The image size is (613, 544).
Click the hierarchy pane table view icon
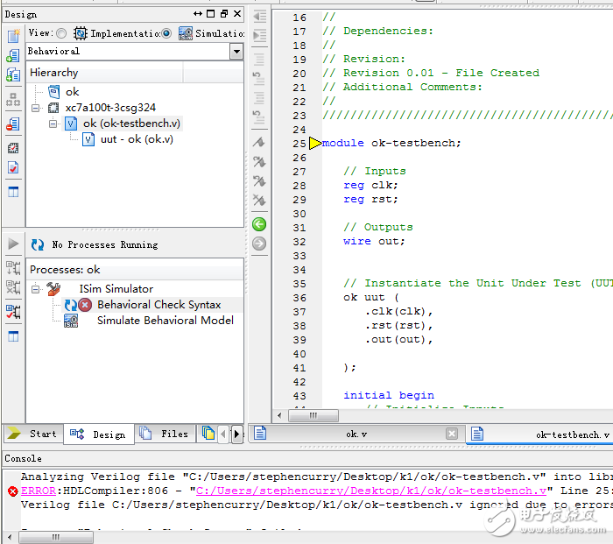tap(13, 192)
